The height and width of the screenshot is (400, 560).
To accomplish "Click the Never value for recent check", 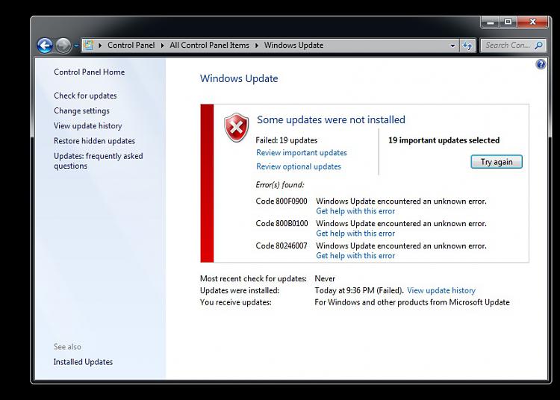I will [325, 278].
